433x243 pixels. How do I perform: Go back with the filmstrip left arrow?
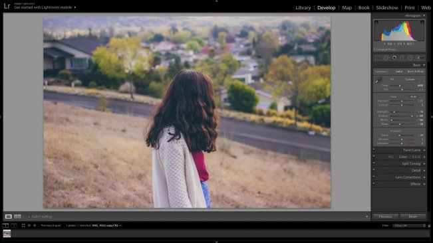coord(29,225)
